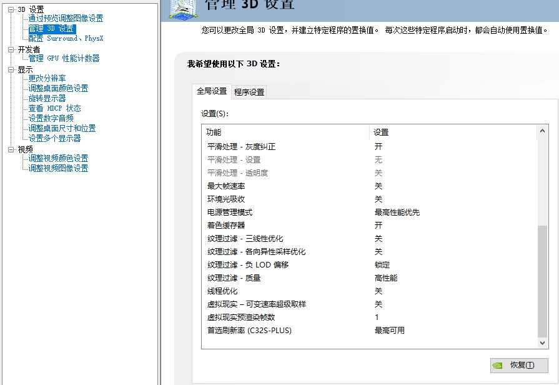The height and width of the screenshot is (385, 559).
Task: Select 首选刷新率 (C32S-PLUS) row
Action: pos(369,331)
